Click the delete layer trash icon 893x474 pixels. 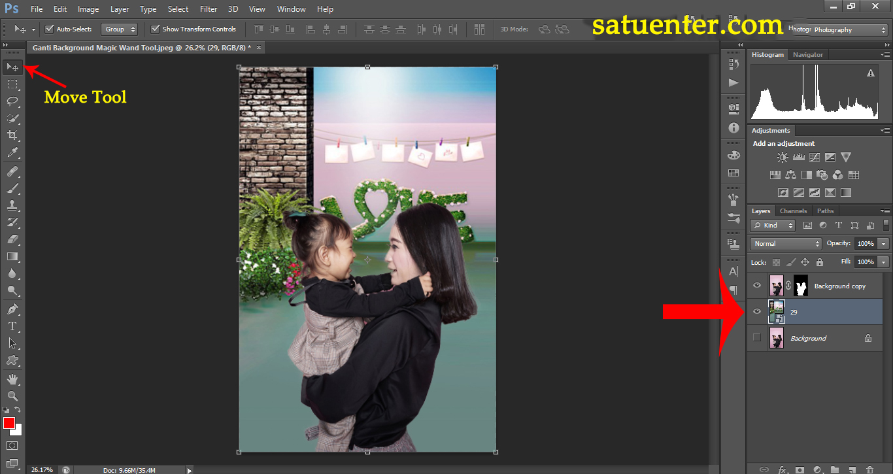click(x=869, y=469)
